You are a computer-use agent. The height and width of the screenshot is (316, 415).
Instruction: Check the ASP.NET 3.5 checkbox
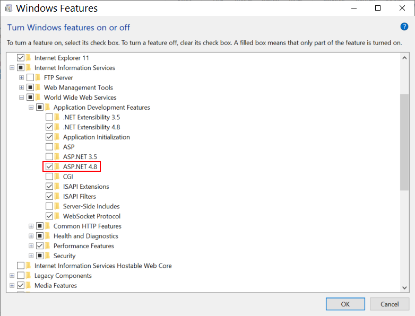[x=49, y=156]
